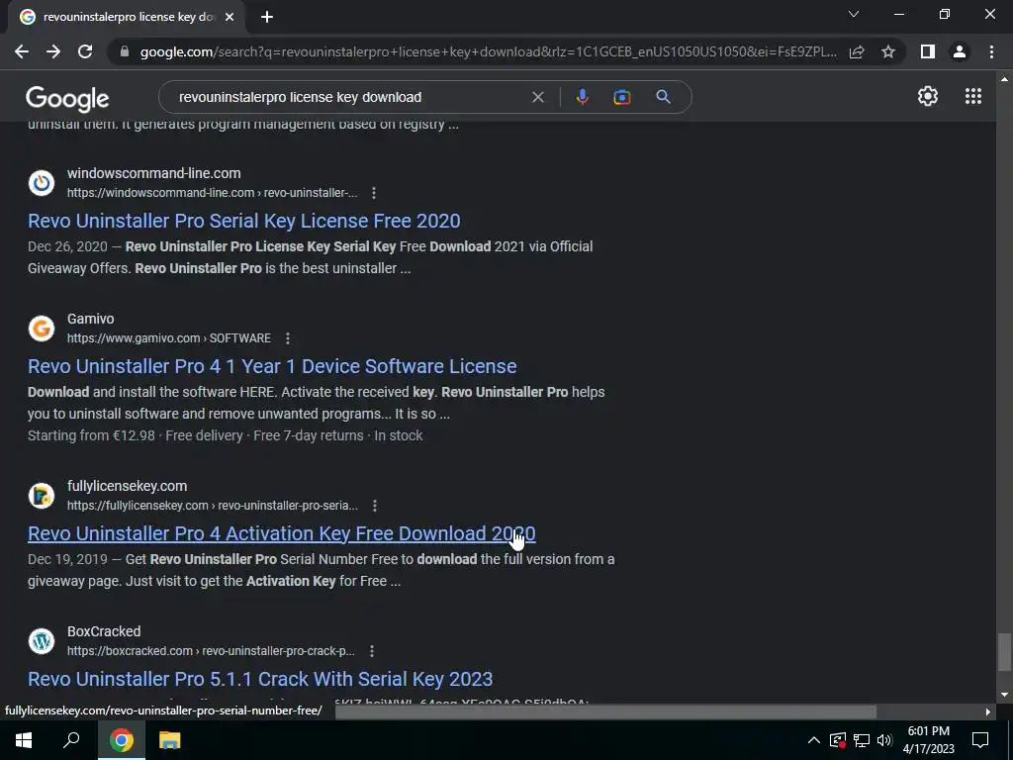This screenshot has height=760, width=1013.
Task: Open the tab search dropdown chevron
Action: [x=854, y=14]
